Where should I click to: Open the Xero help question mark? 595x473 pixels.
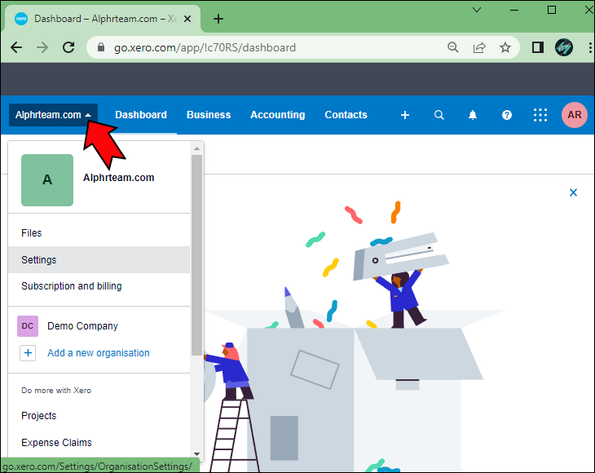click(x=507, y=115)
